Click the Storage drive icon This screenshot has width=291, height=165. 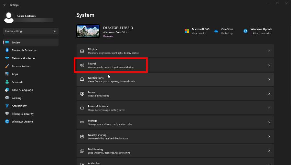pyautogui.click(x=82, y=122)
